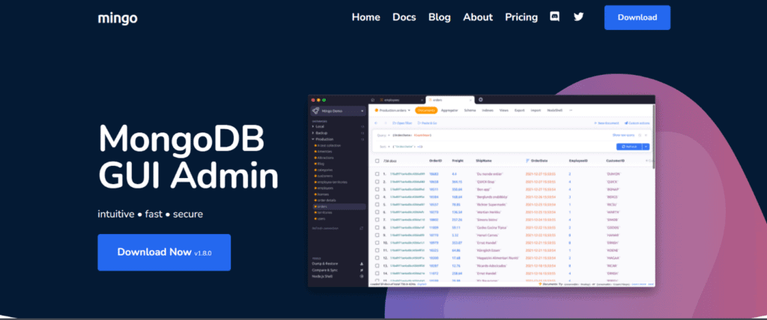
Task: Click the Download Now v1.8.0 button
Action: click(x=164, y=252)
